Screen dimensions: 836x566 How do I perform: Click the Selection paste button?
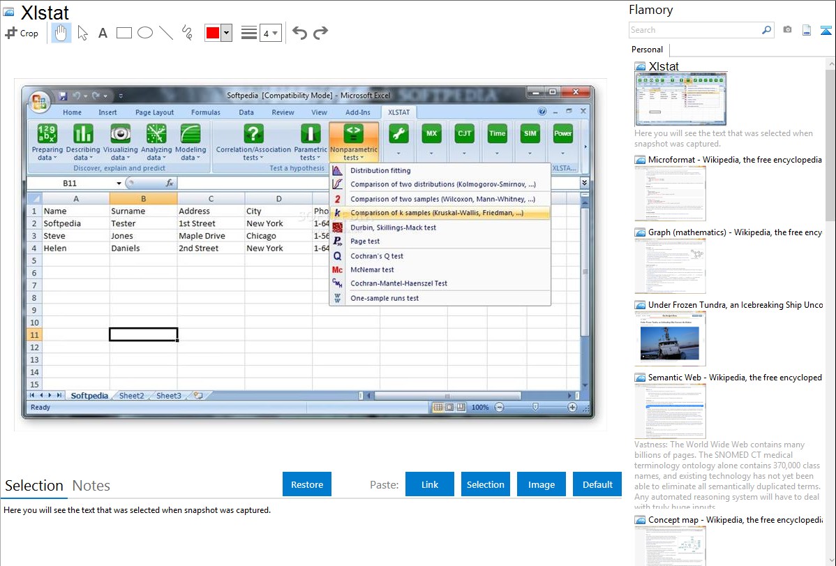(485, 484)
